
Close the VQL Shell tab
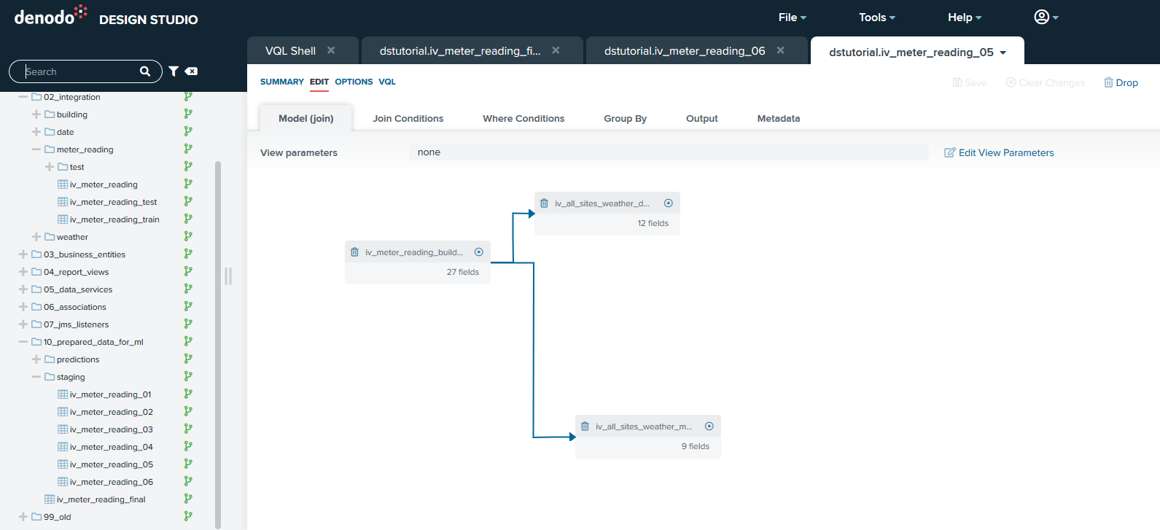tap(331, 50)
